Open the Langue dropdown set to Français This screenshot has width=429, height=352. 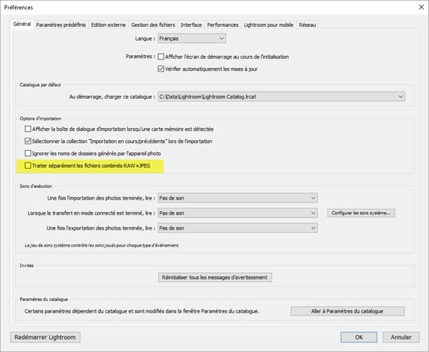(x=192, y=39)
